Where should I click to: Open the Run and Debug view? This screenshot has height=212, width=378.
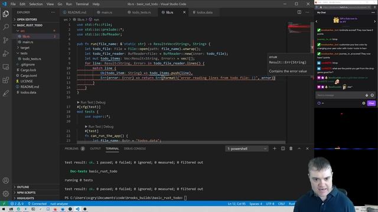(x=6, y=54)
